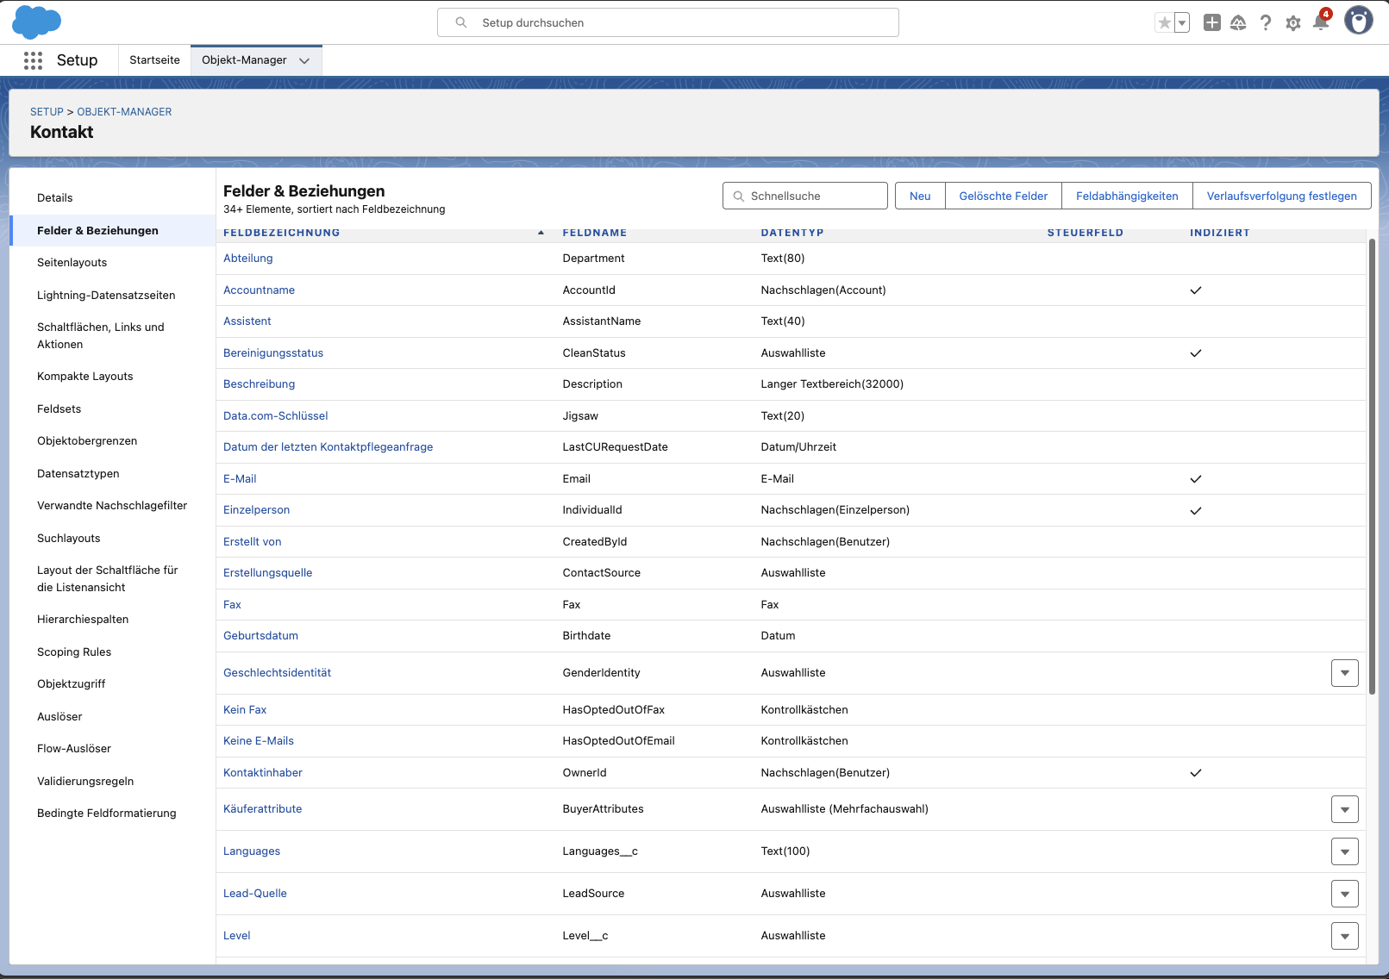Image resolution: width=1389 pixels, height=979 pixels.
Task: Open the Accountname field link
Action: (x=259, y=290)
